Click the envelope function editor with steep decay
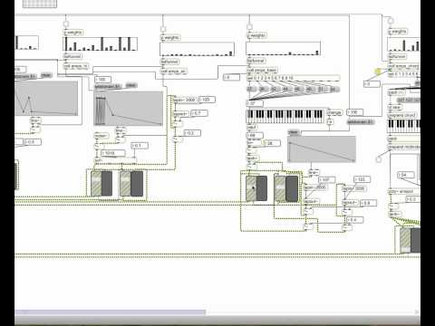 129,109
